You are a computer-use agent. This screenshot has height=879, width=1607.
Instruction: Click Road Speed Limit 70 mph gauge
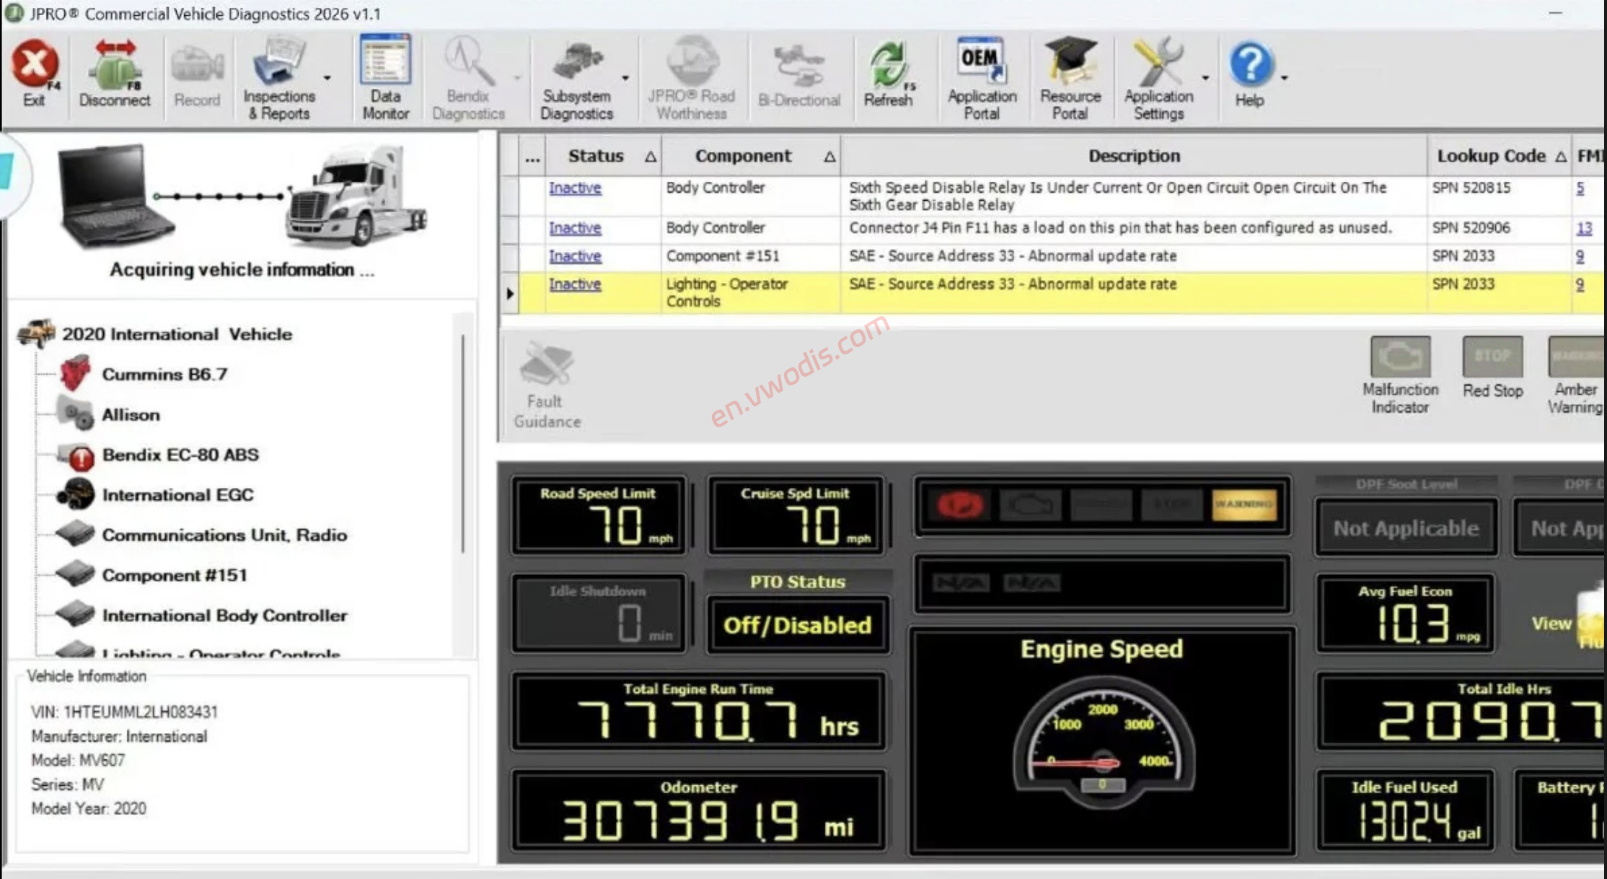click(x=599, y=515)
